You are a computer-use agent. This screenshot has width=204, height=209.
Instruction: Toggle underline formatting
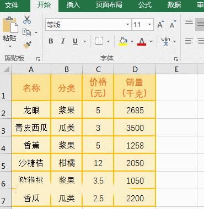click(x=75, y=41)
